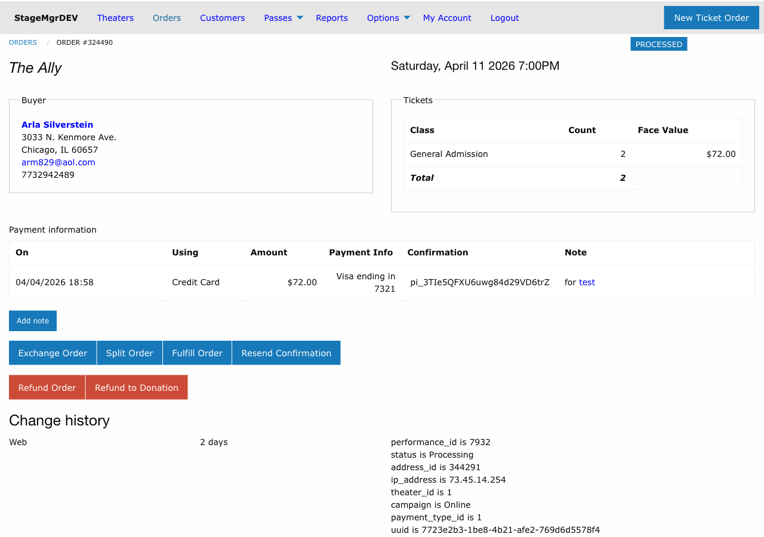Click the address line 3033 N. Kenmore Ave.
This screenshot has height=537, width=764.
pyautogui.click(x=69, y=137)
